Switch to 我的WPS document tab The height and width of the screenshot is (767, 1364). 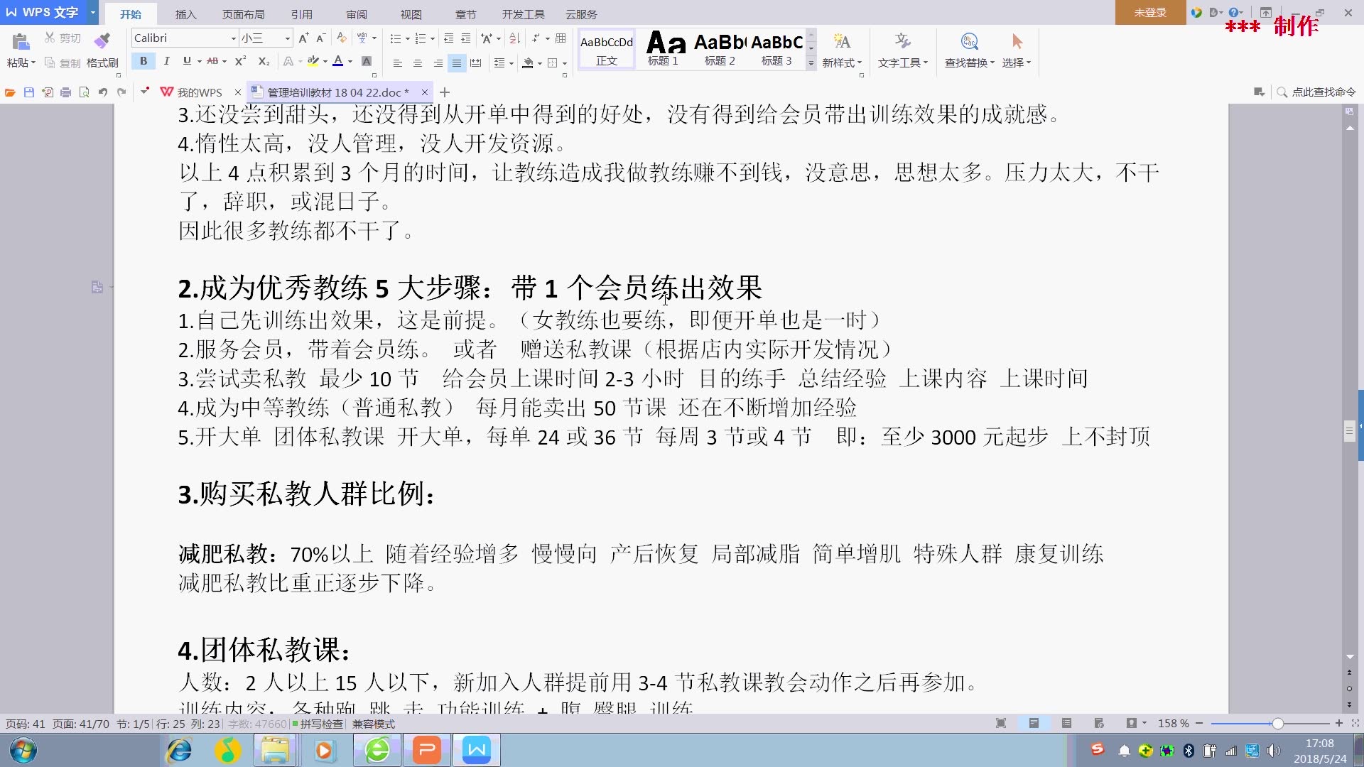click(x=192, y=92)
